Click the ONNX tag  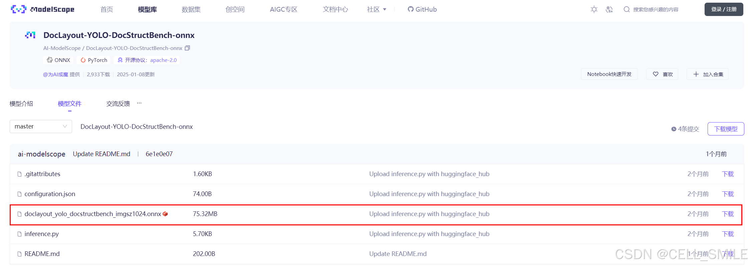pos(59,60)
